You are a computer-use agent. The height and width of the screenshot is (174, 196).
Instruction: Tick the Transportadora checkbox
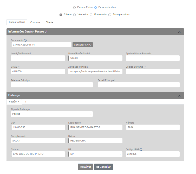click(110, 15)
